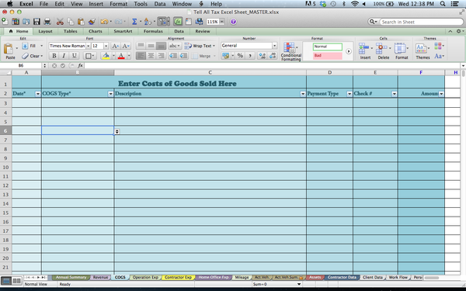Click the Delete cells button
Viewport: 466px width, 291px height.
(383, 51)
